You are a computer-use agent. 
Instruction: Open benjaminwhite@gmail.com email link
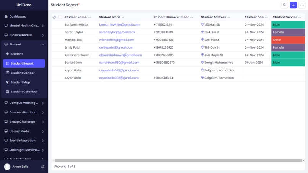tap(119, 24)
